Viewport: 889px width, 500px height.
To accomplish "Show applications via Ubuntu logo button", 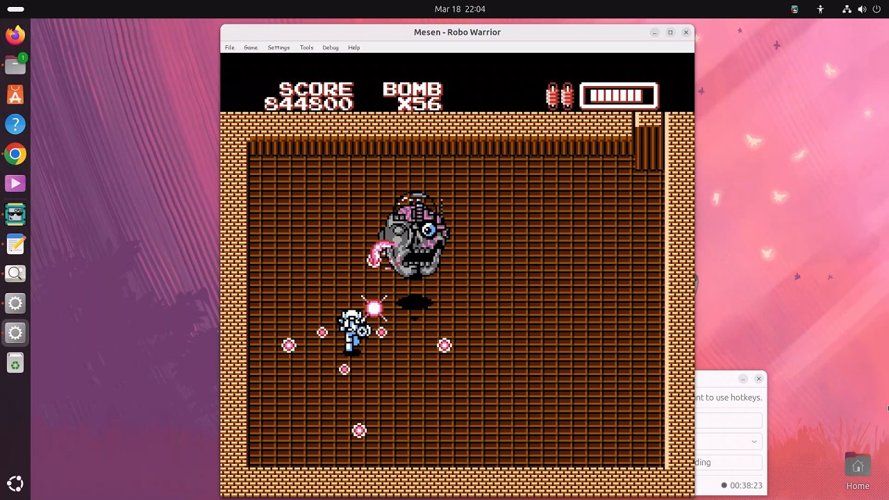I will click(x=15, y=484).
